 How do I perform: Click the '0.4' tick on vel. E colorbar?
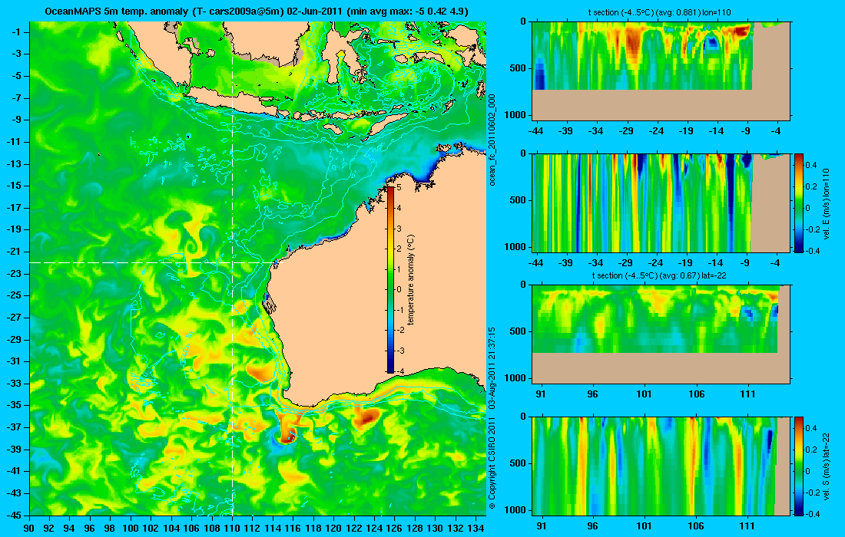tap(811, 165)
